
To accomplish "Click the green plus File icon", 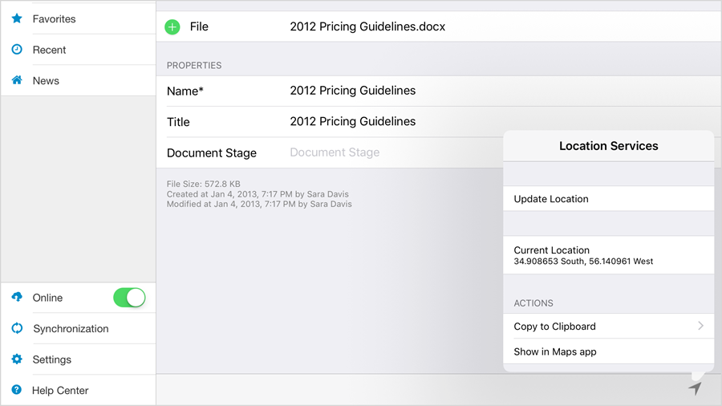I will [x=172, y=27].
